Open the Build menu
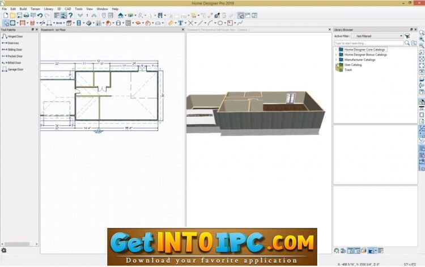Image resolution: width=425 pixels, height=267 pixels. [23, 9]
